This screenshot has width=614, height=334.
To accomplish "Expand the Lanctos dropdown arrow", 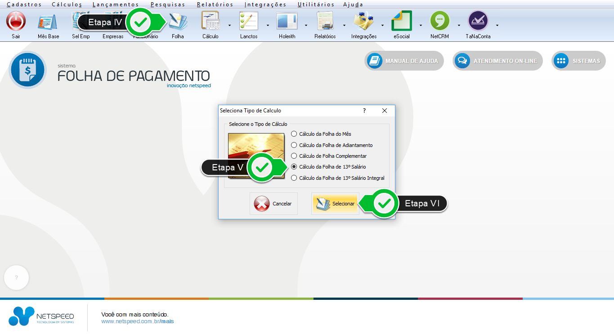I will [x=268, y=25].
